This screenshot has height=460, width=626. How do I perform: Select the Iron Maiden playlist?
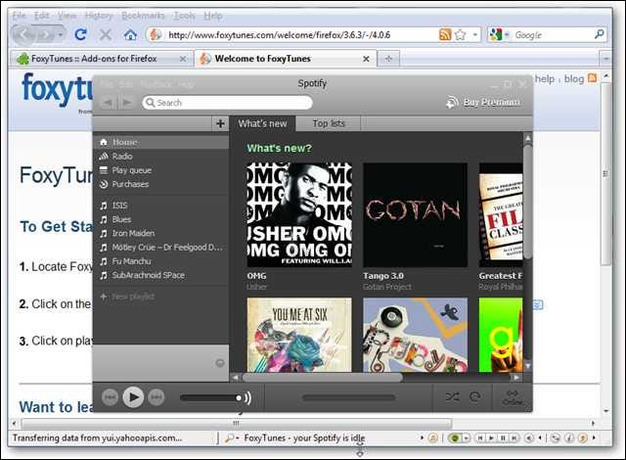(x=135, y=234)
